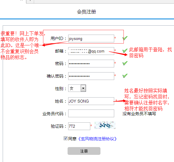Focus the 密码 password field
The width and height of the screenshot is (174, 162).
point(91,64)
